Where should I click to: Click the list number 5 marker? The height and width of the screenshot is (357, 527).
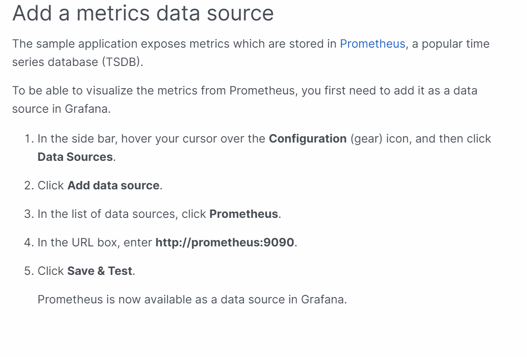29,271
